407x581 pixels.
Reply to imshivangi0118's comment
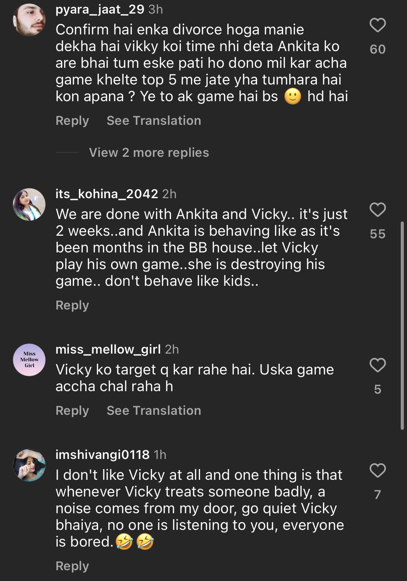(x=72, y=566)
